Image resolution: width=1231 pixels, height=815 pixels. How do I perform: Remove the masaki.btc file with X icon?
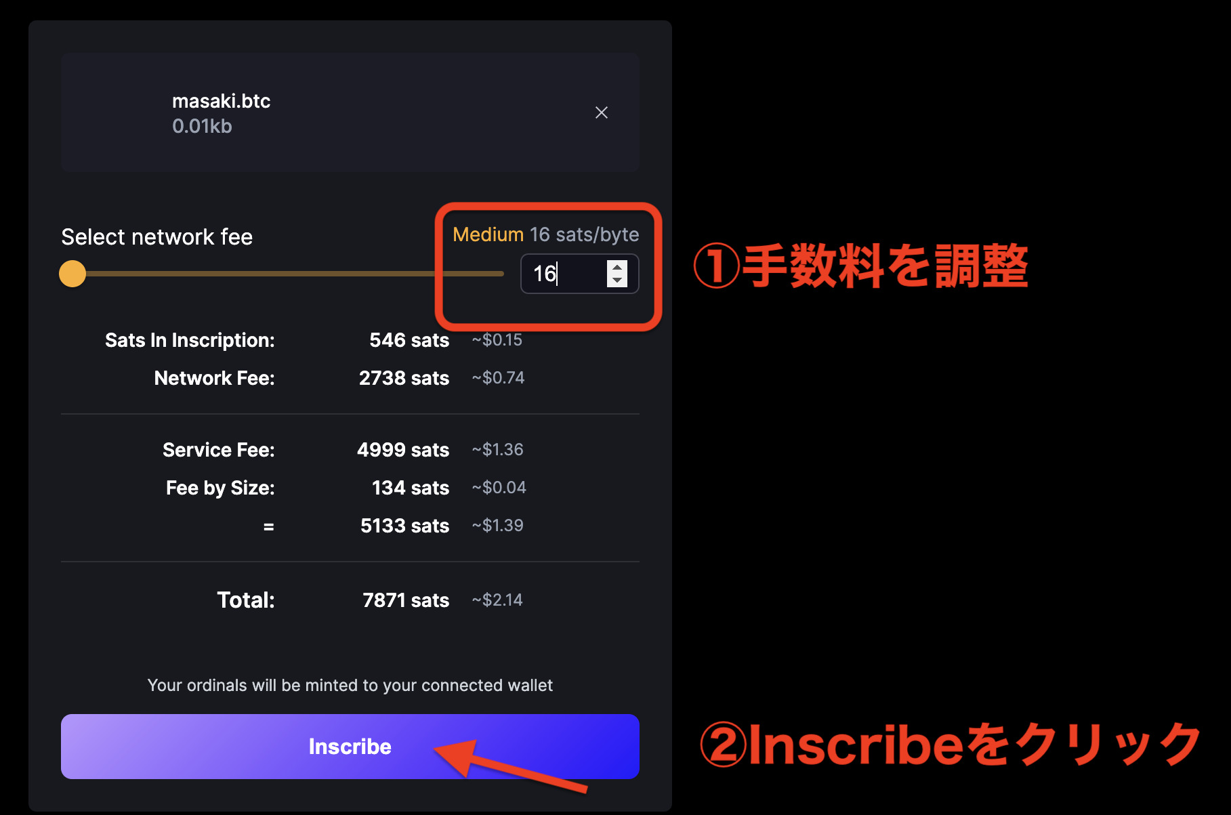click(x=601, y=112)
